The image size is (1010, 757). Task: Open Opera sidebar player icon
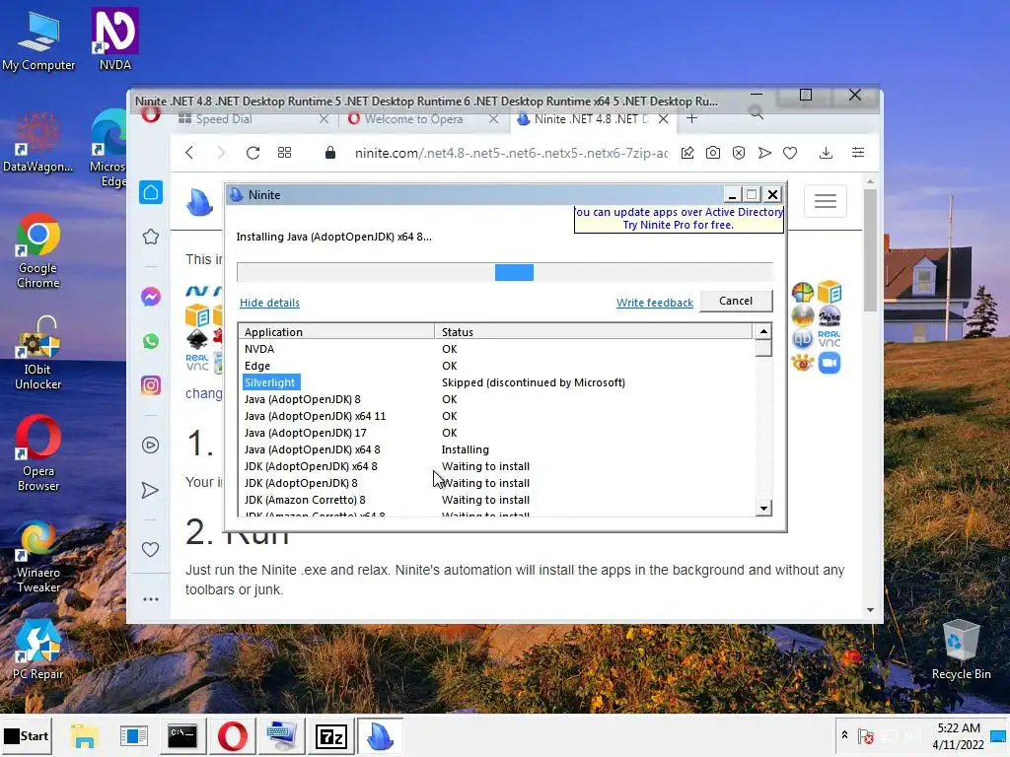151,446
